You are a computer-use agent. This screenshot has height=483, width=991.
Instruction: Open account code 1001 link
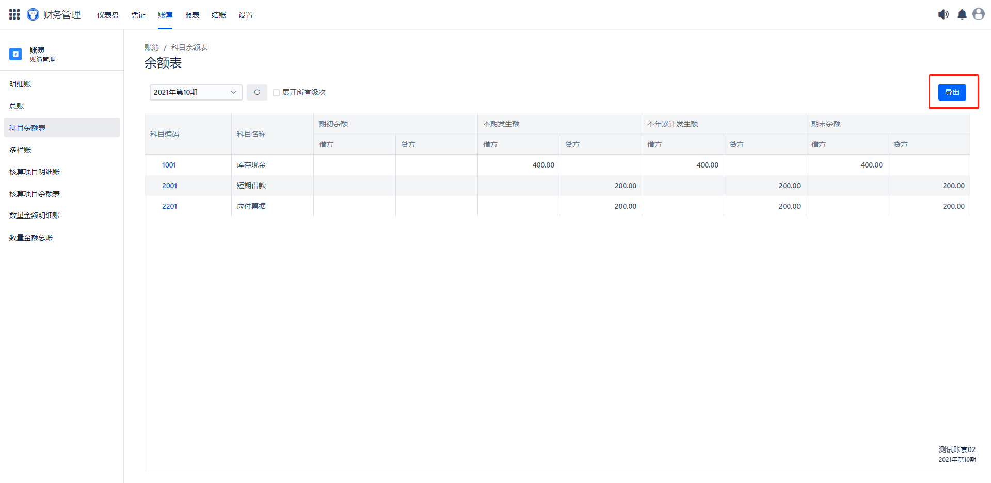coord(169,165)
